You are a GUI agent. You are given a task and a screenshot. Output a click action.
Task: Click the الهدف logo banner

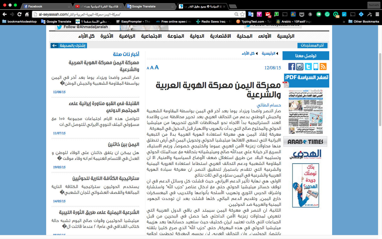(305, 154)
